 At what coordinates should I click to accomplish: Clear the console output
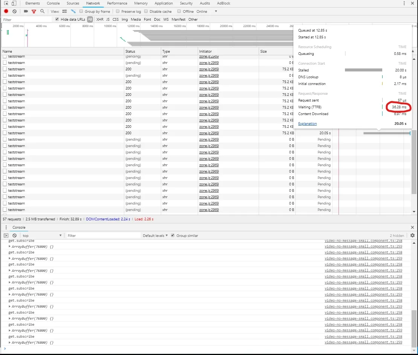coord(15,235)
